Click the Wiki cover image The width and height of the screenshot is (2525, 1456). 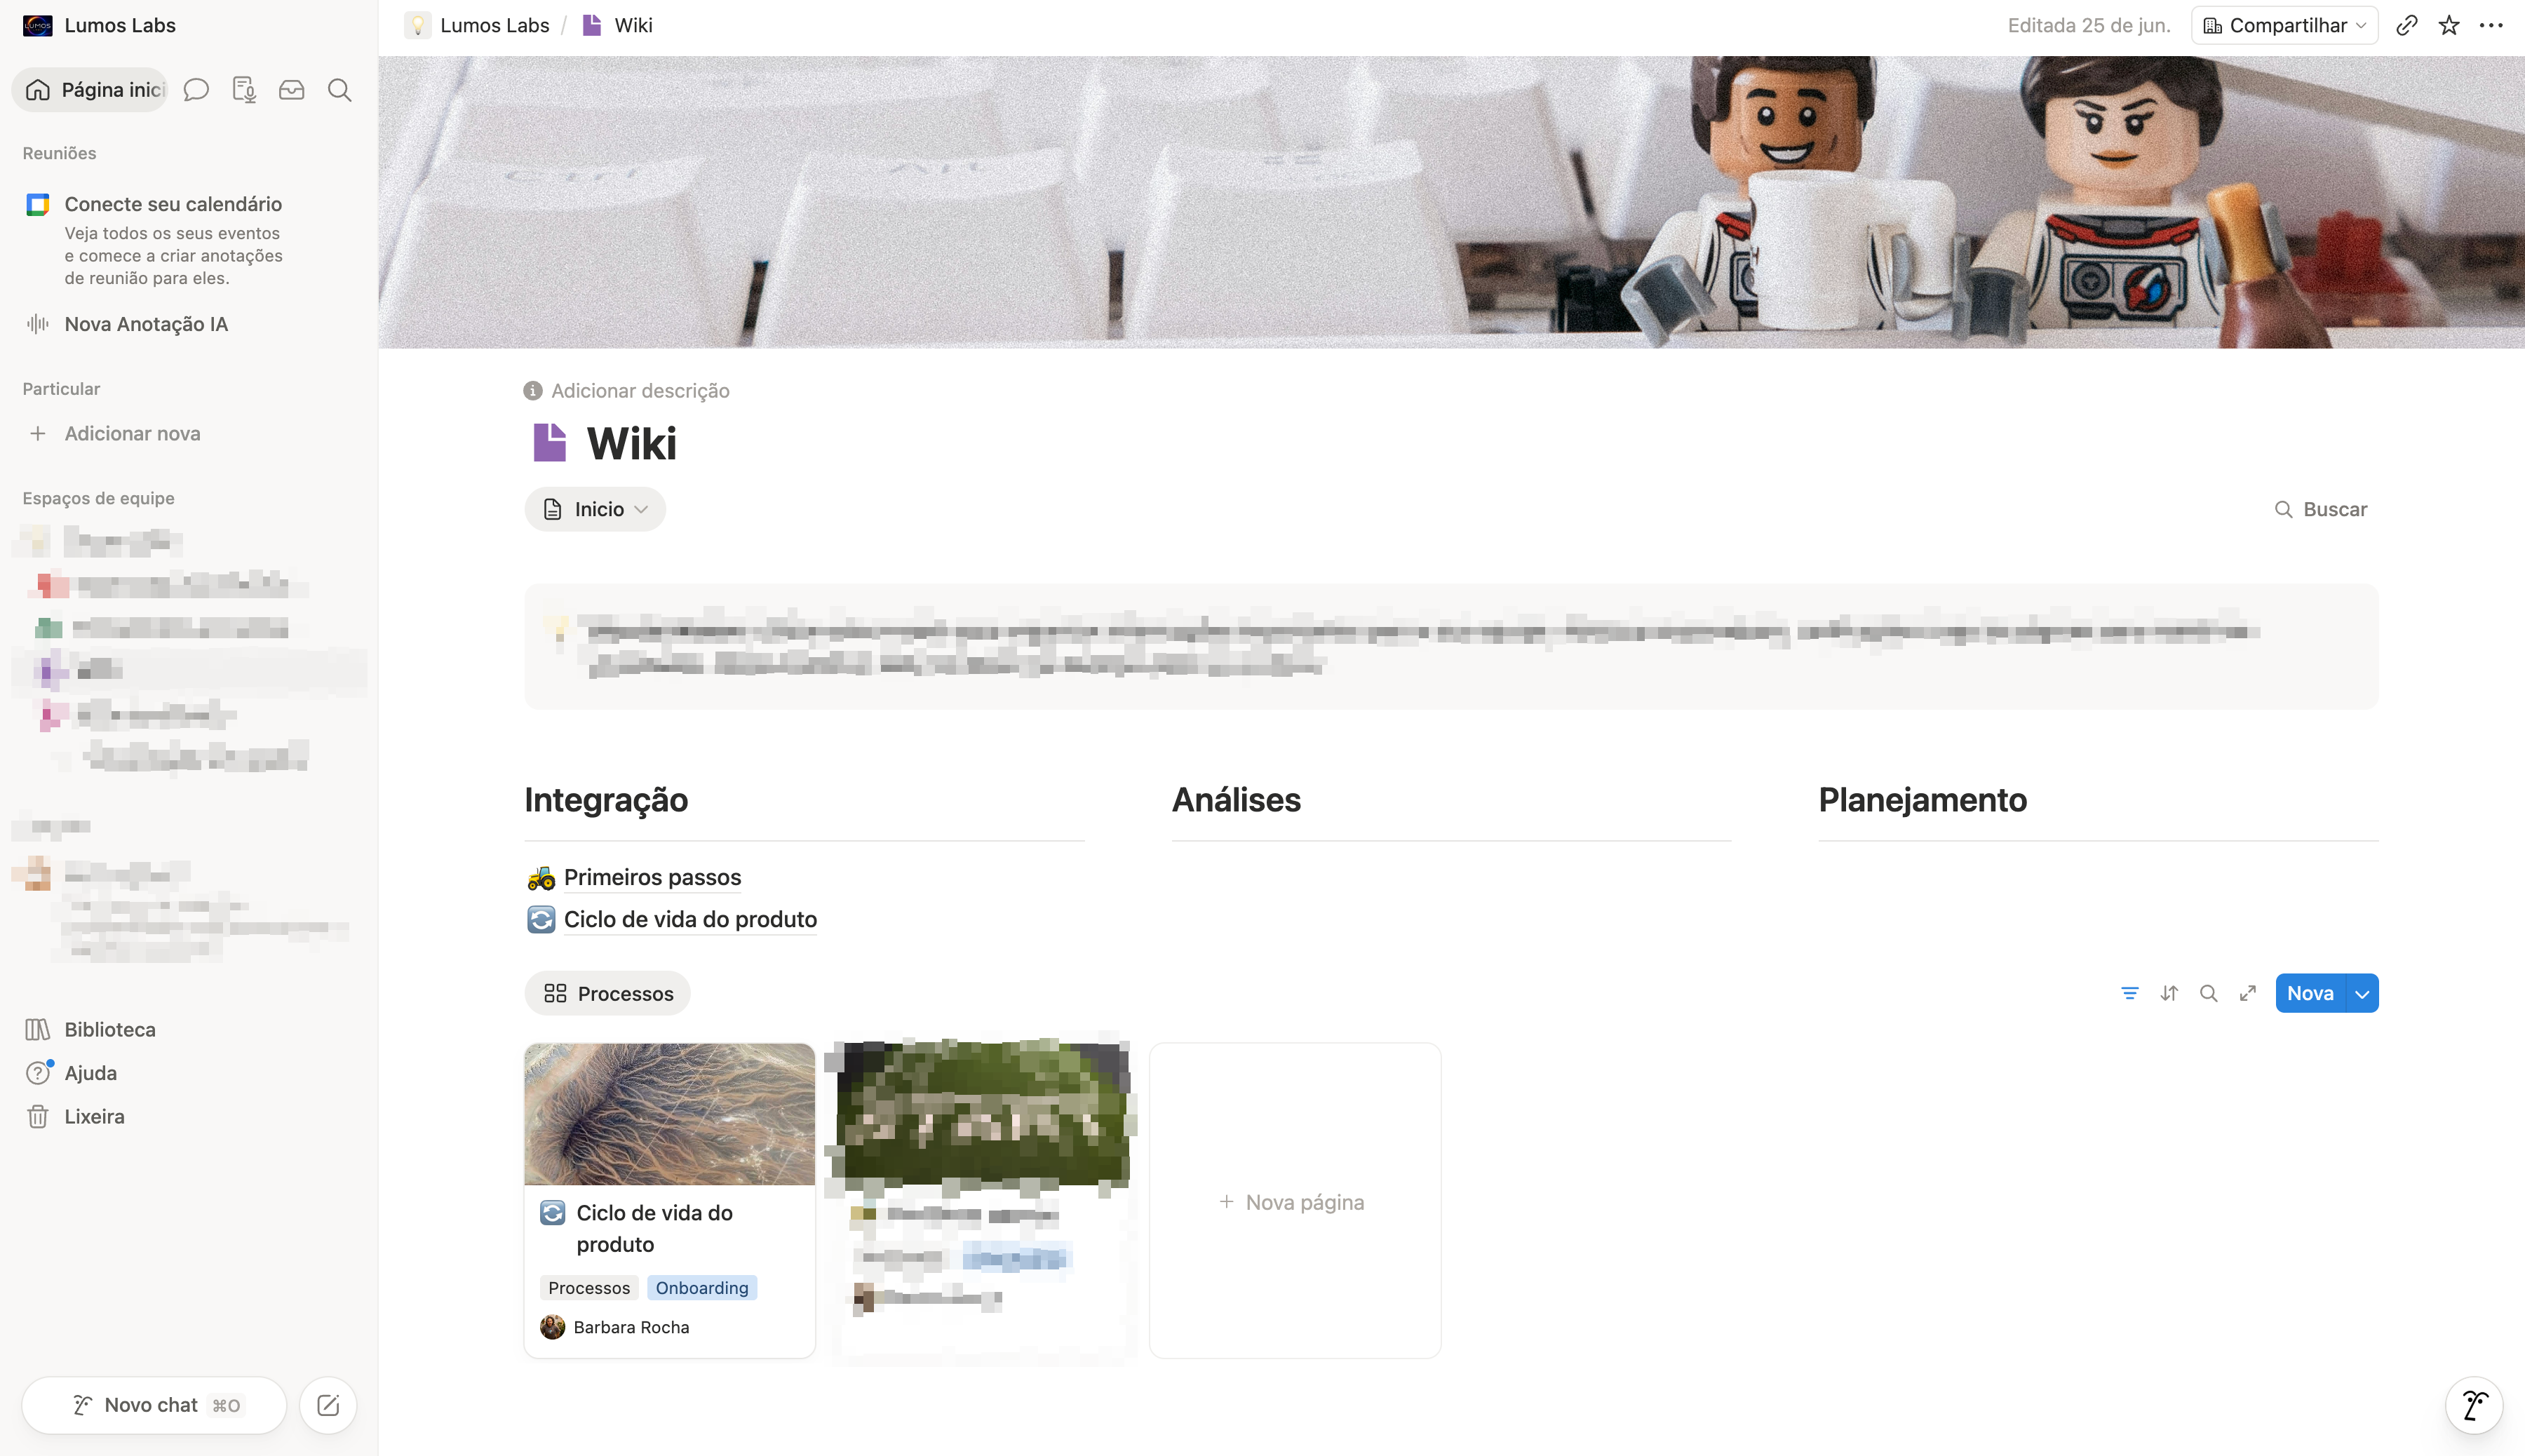pyautogui.click(x=1451, y=202)
